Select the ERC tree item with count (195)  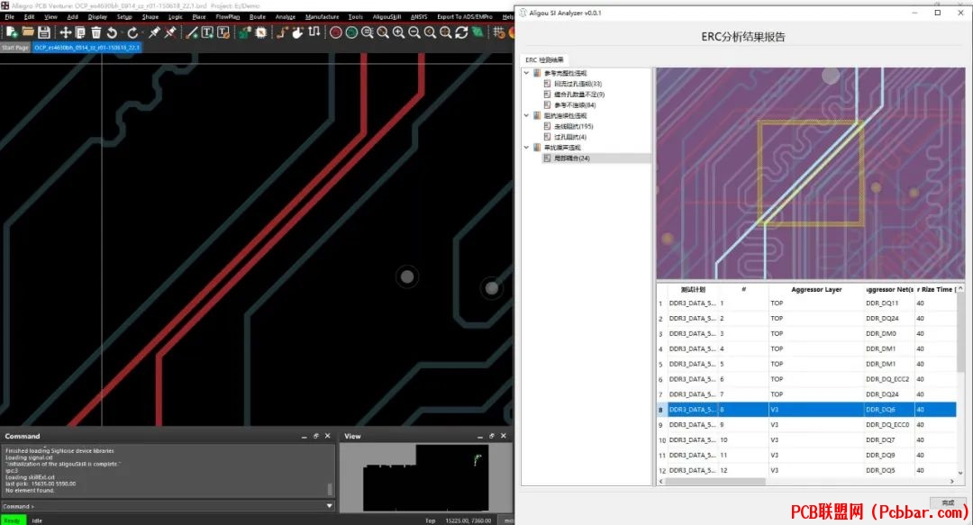tap(573, 127)
